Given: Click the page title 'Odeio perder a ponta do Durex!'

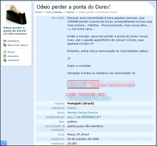Looking at the screenshot, I should pos(73,7).
